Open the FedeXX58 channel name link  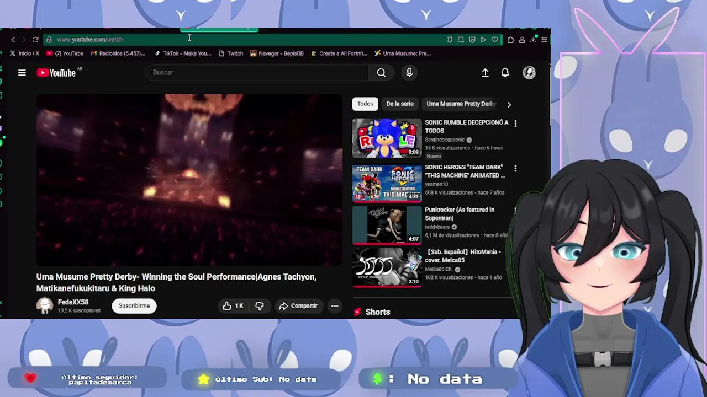pos(73,302)
